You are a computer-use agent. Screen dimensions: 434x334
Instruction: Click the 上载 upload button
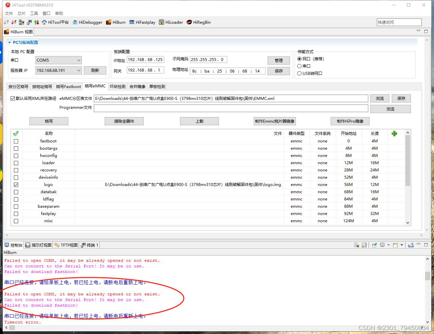pos(199,121)
